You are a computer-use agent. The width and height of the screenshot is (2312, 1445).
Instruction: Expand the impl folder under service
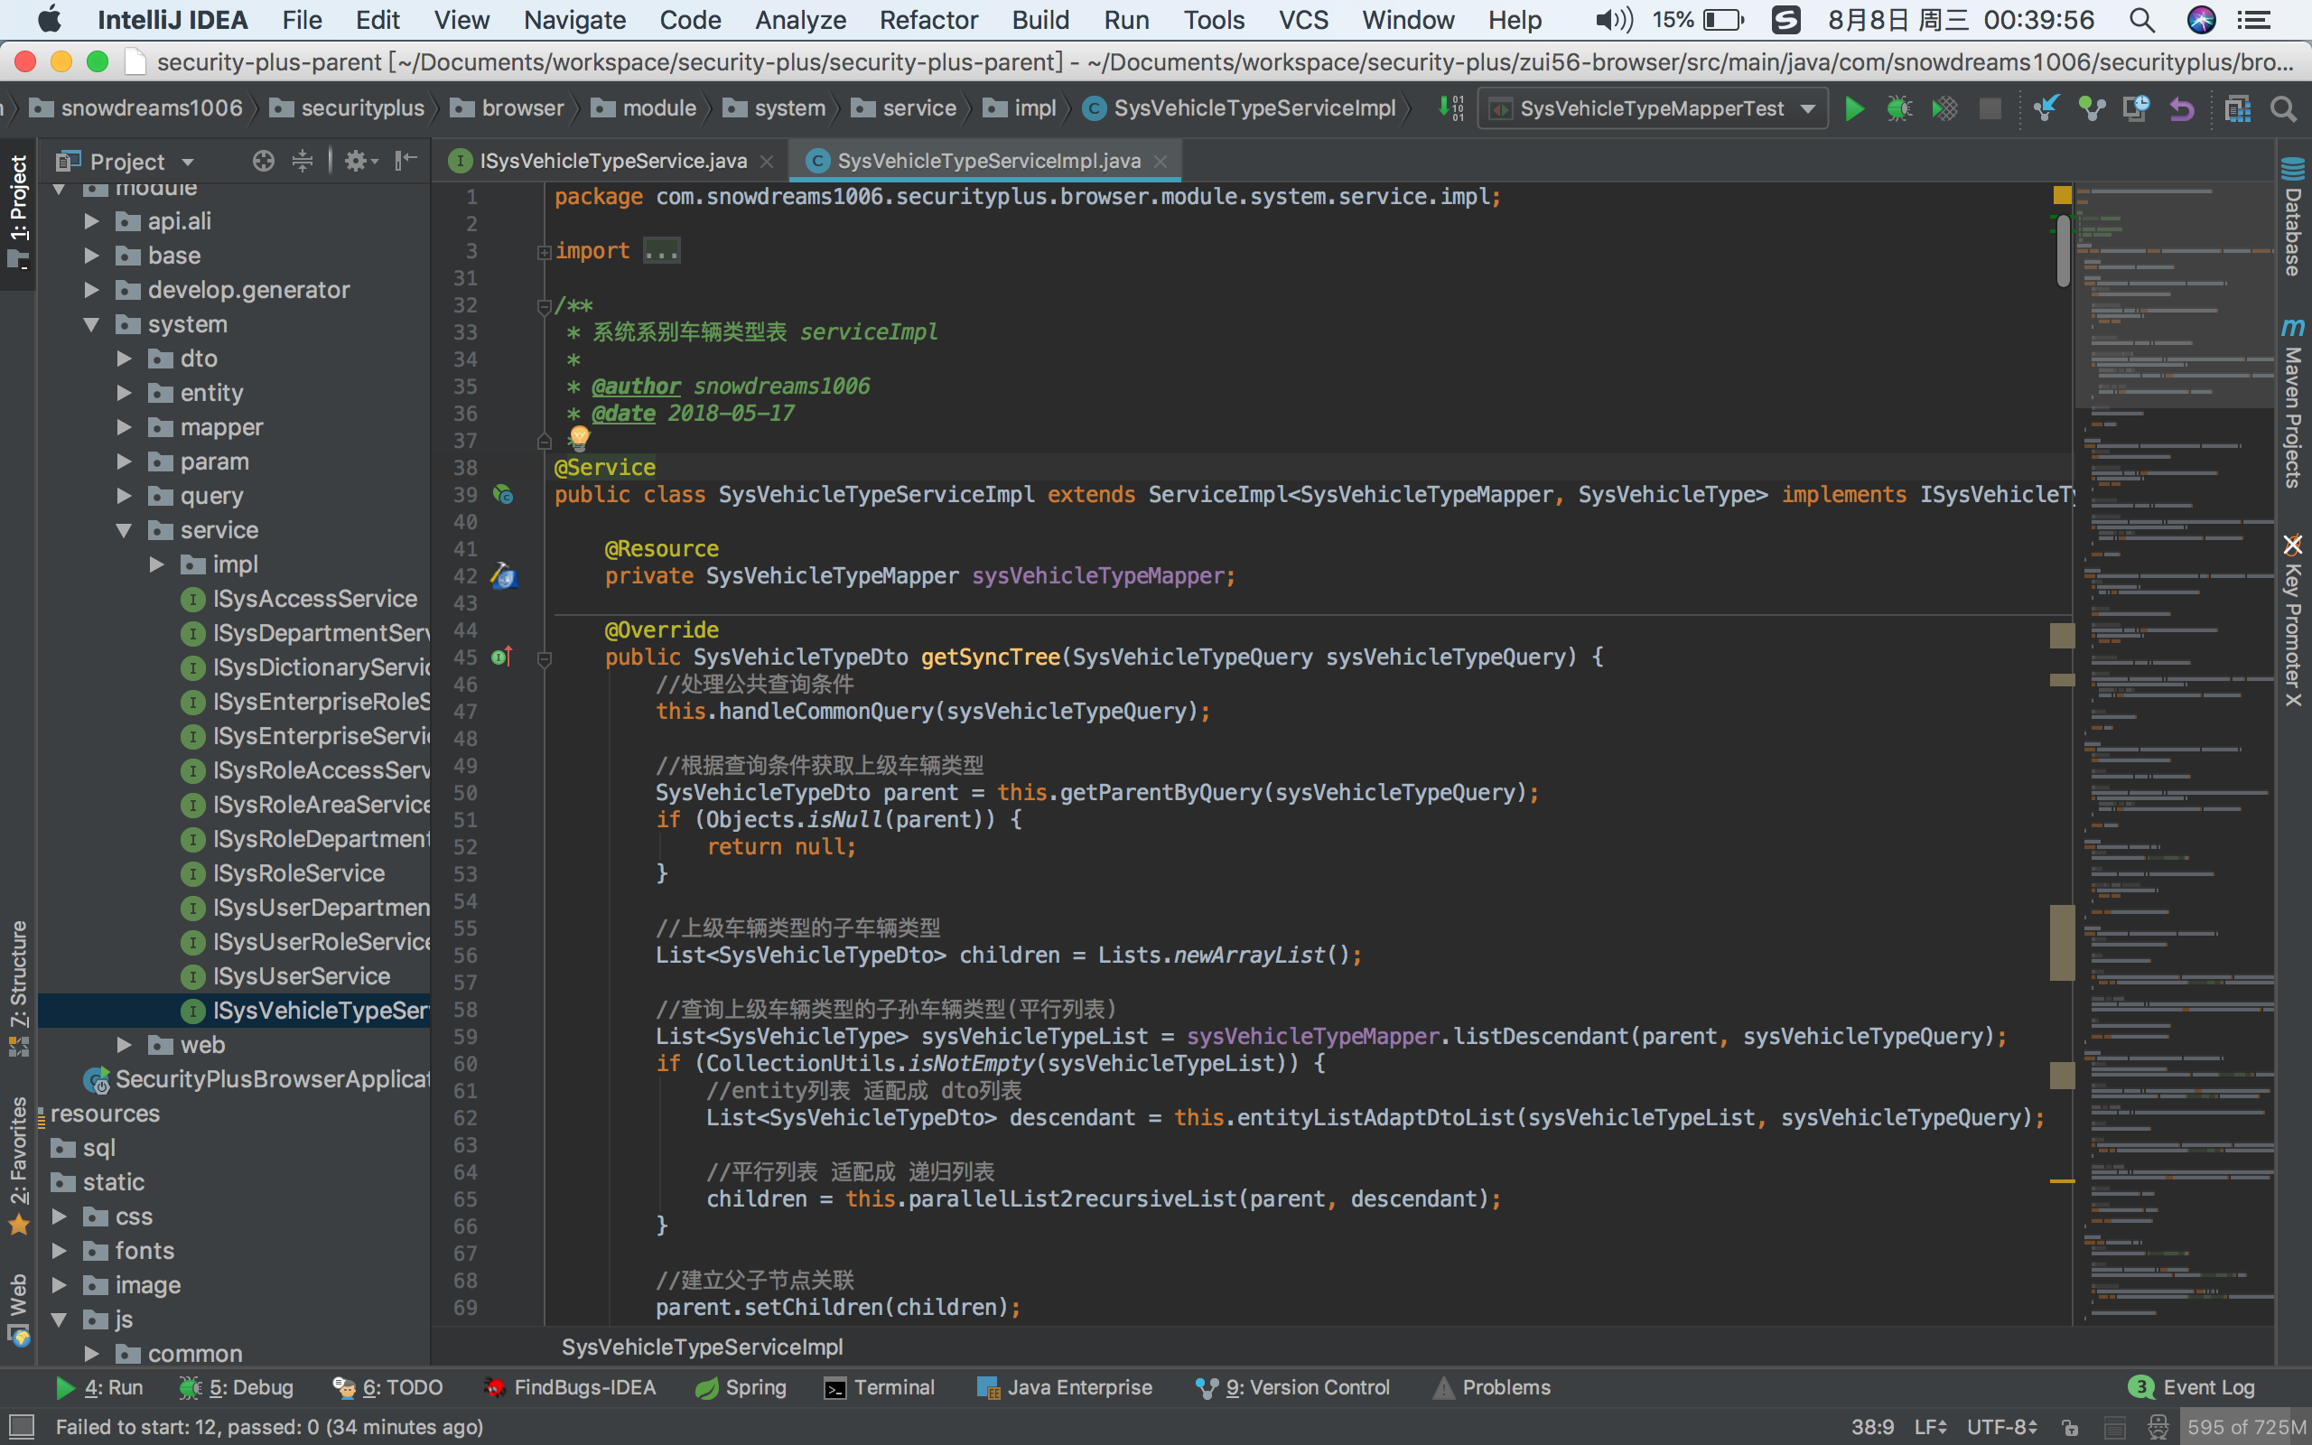(x=156, y=564)
